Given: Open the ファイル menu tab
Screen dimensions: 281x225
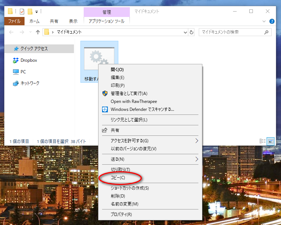Looking at the screenshot, I should click(x=14, y=21).
